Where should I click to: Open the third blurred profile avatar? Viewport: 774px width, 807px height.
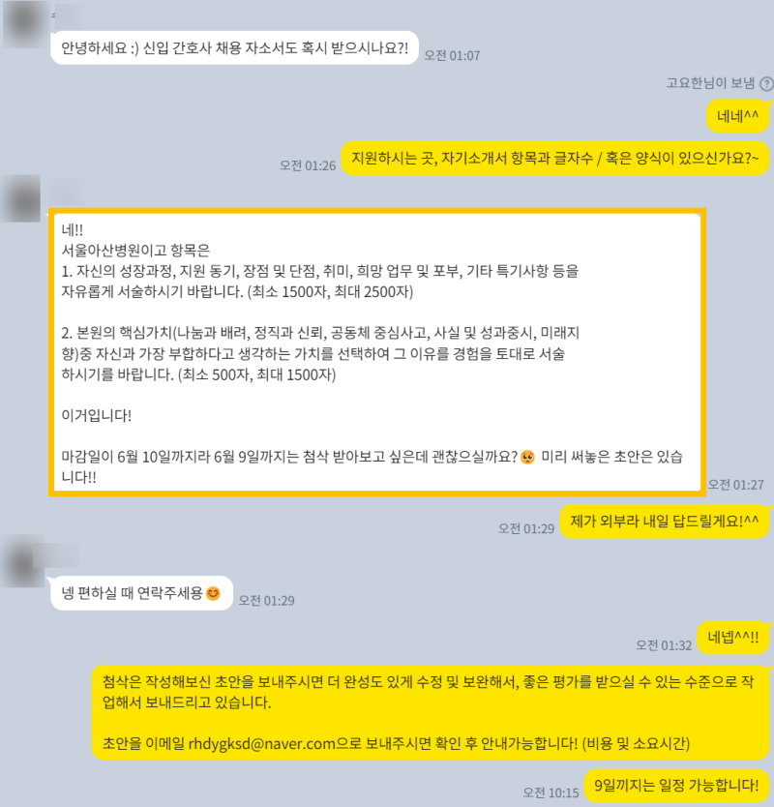[22, 561]
